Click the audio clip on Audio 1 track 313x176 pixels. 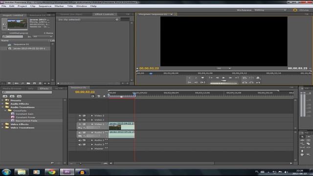point(122,134)
